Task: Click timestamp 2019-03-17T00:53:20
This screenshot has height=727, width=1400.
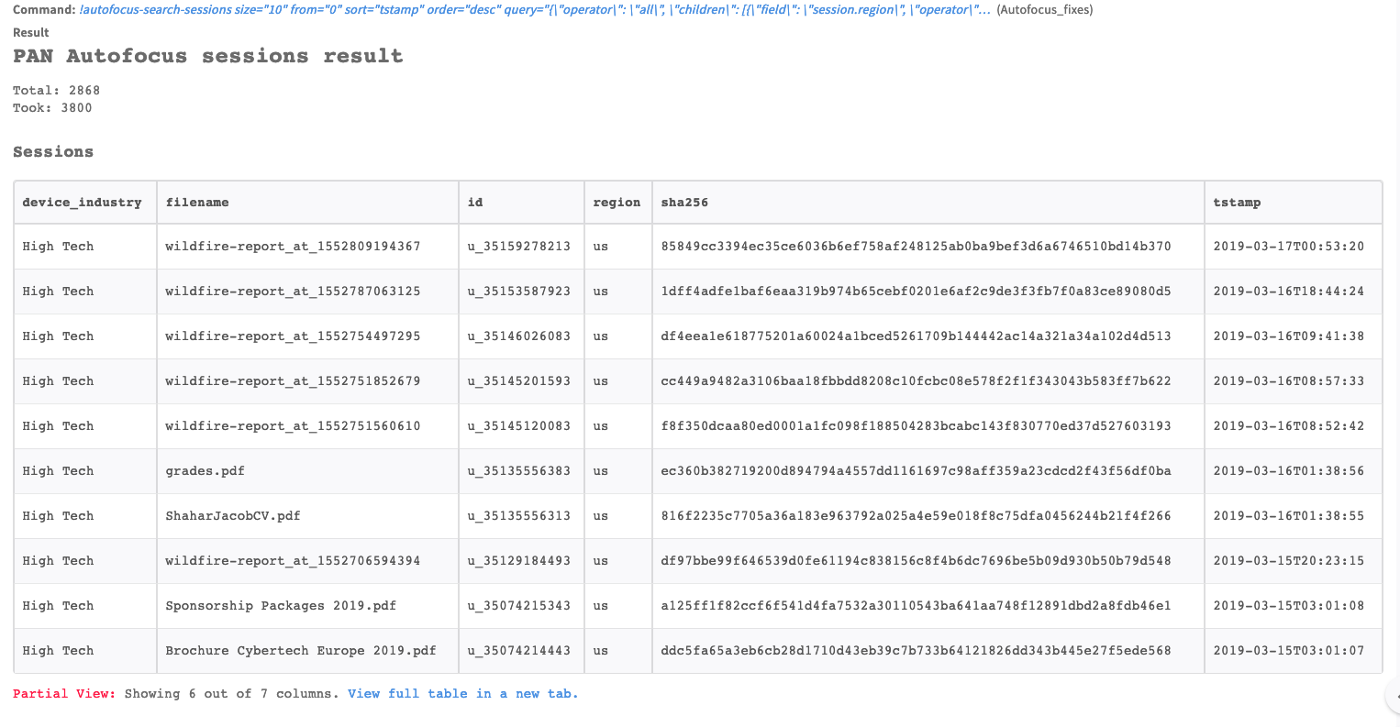Action: click(1288, 247)
